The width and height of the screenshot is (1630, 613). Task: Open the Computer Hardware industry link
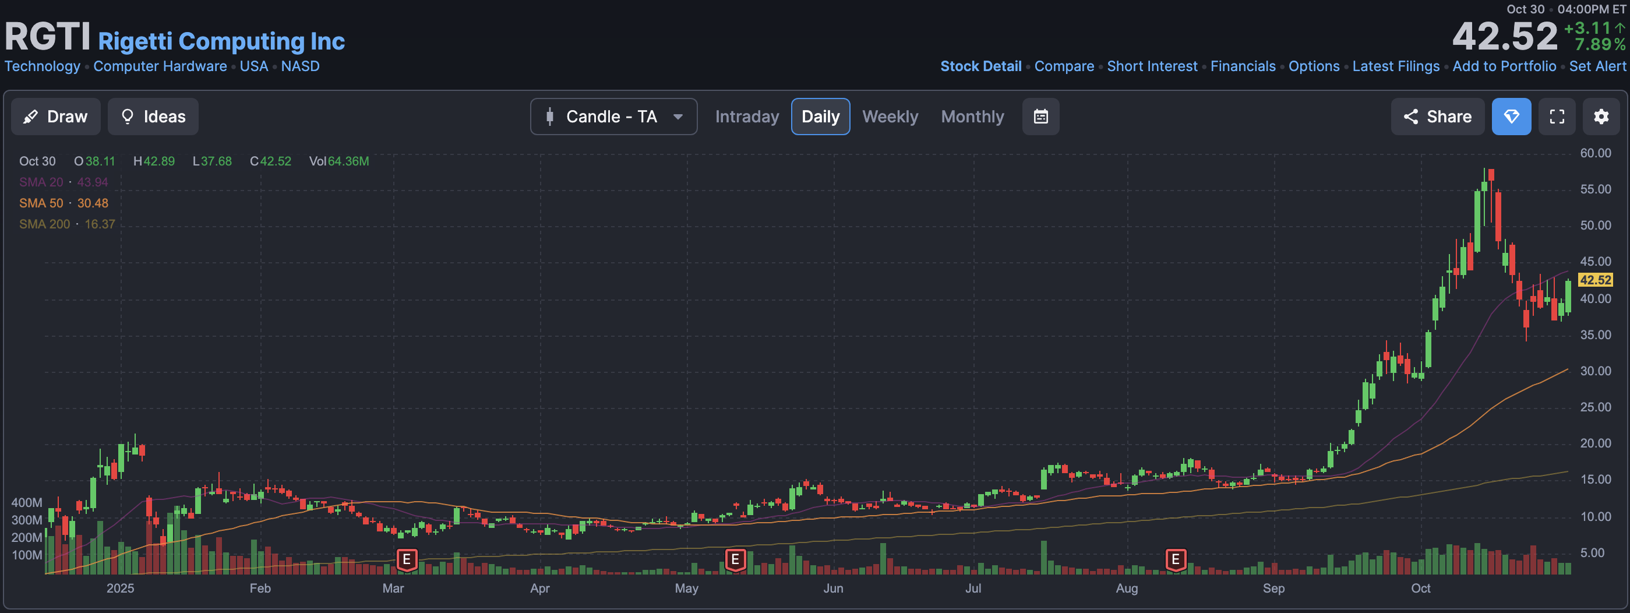[x=160, y=66]
